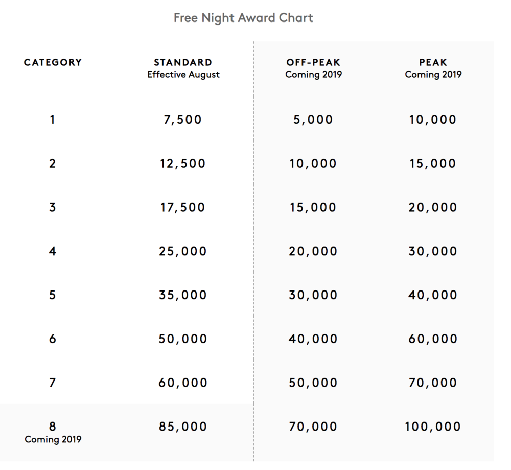Viewport: 511px width, 470px height.
Task: Select the 7,500 standard value
Action: (183, 120)
